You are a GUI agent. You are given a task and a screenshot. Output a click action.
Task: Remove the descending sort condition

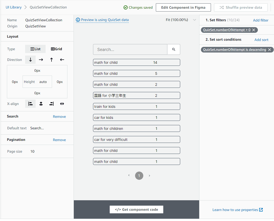pyautogui.click(x=269, y=50)
